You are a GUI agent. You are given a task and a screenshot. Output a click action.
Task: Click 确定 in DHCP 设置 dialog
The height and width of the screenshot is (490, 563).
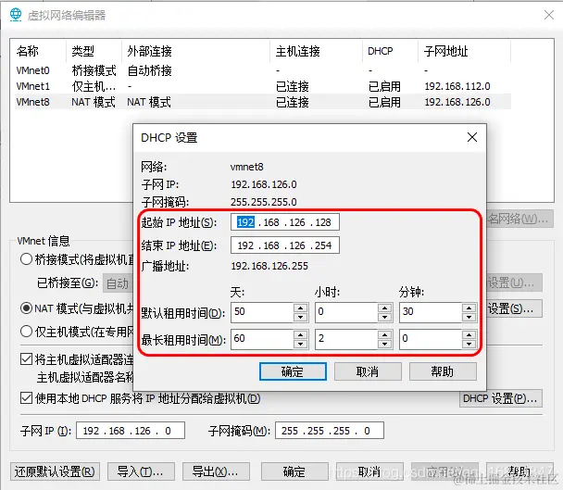pyautogui.click(x=293, y=371)
